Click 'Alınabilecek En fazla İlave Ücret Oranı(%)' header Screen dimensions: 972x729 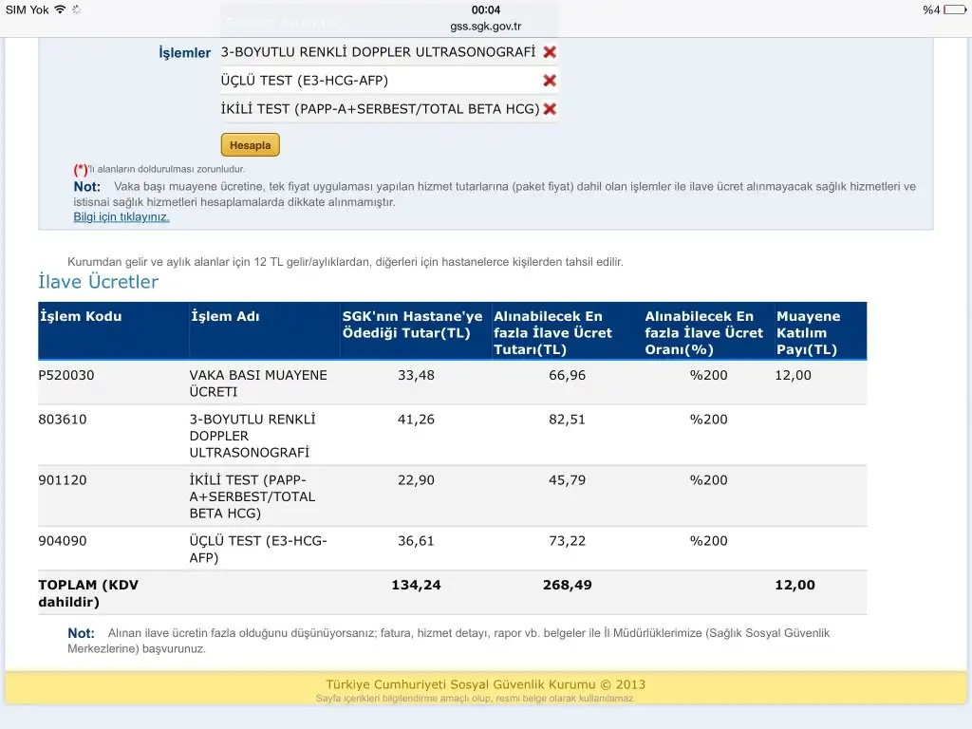703,333
